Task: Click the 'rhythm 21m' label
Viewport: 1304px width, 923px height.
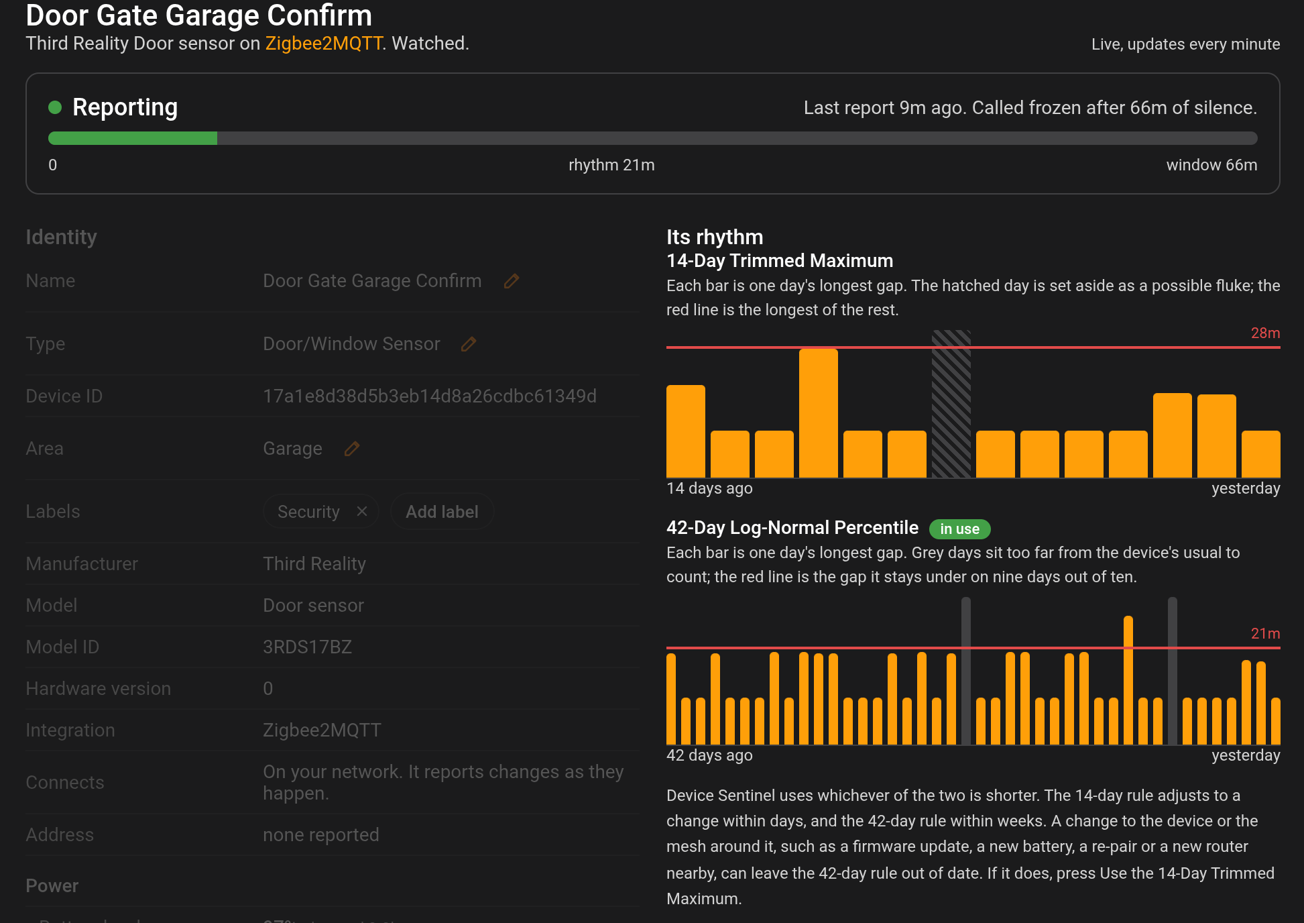Action: [x=611, y=165]
